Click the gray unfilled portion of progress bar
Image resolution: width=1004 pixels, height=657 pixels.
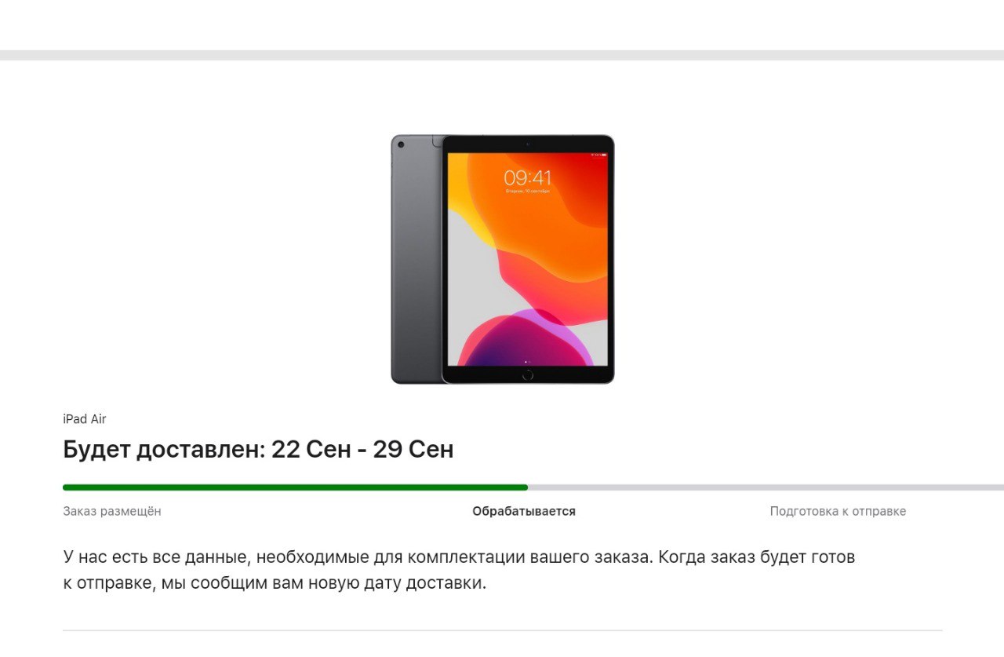point(766,487)
